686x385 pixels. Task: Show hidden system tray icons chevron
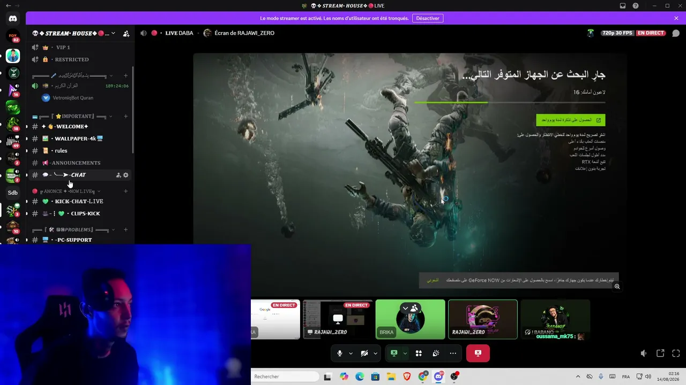(578, 376)
